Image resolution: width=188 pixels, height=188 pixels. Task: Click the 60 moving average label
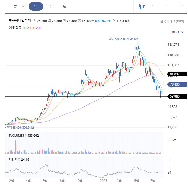click(x=33, y=28)
